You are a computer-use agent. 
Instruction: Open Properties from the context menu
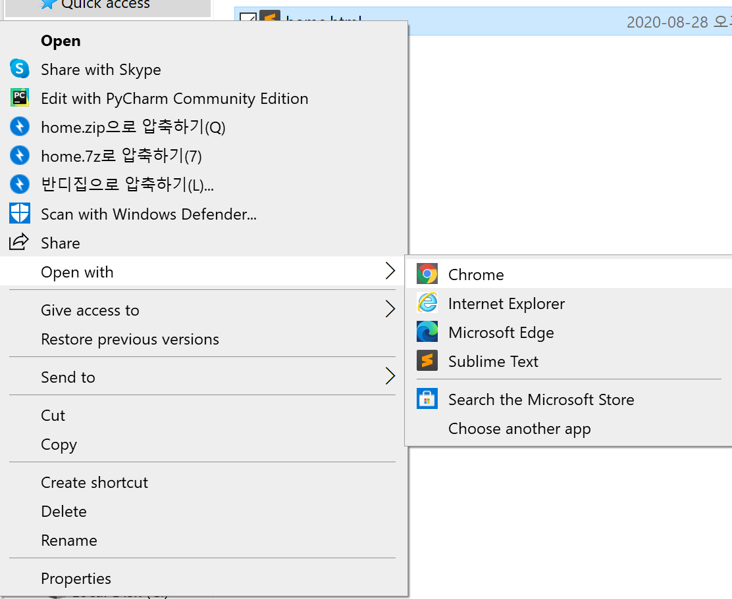coord(203,579)
